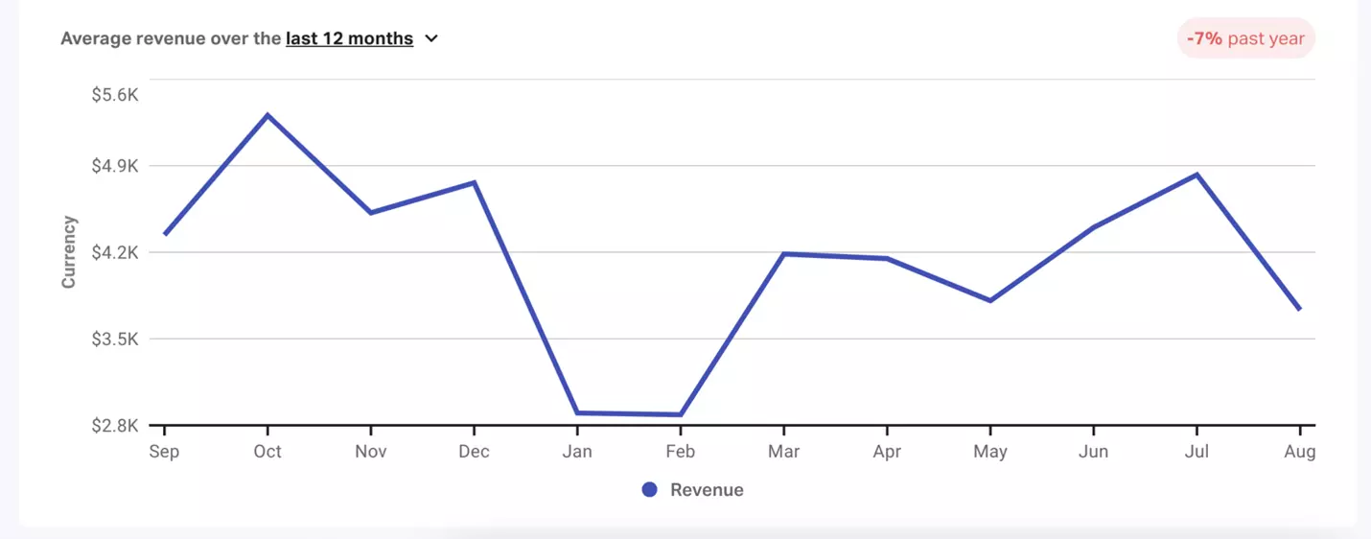
Task: Click the March data point on the line
Action: coord(783,254)
